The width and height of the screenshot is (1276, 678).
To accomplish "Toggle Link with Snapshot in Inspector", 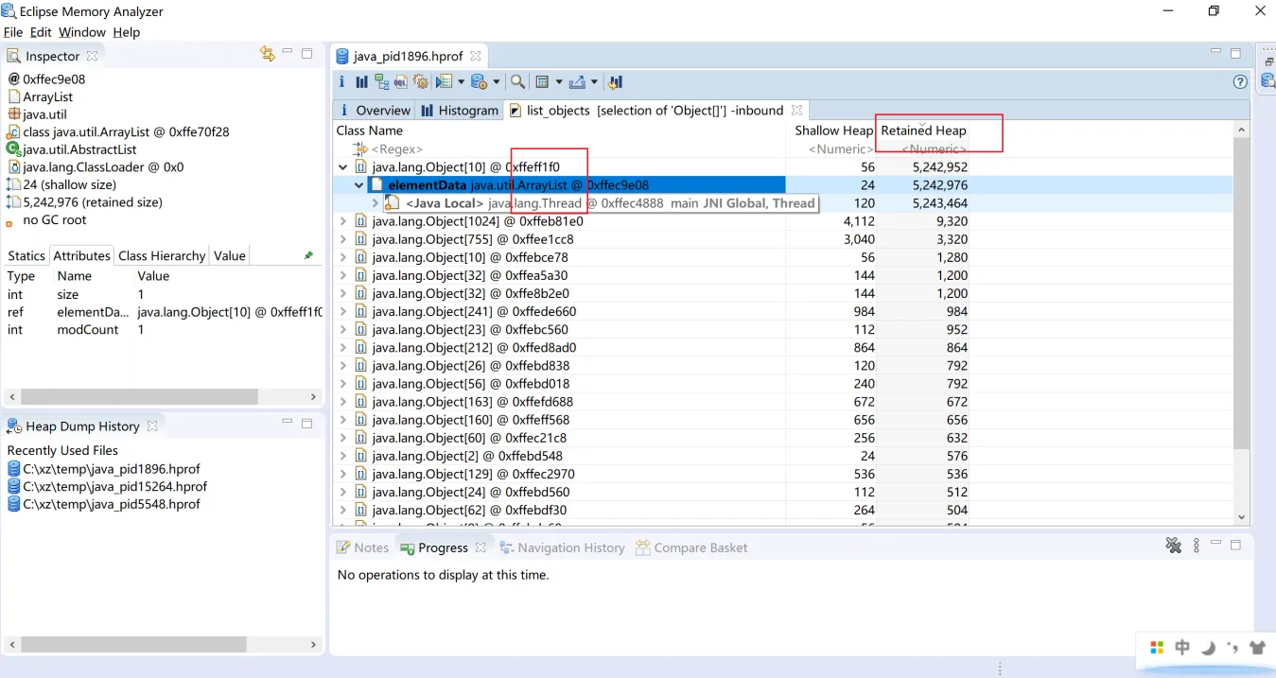I will (x=268, y=54).
